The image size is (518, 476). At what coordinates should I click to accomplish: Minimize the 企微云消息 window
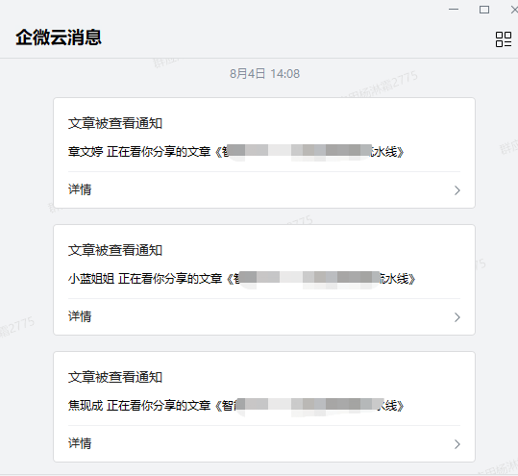[454, 10]
